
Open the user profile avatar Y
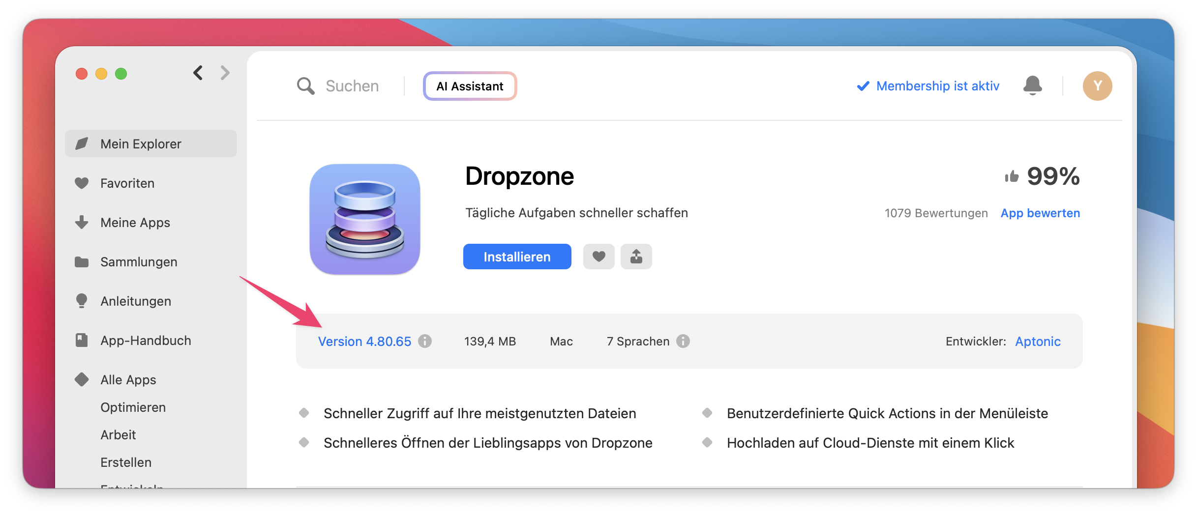point(1097,86)
